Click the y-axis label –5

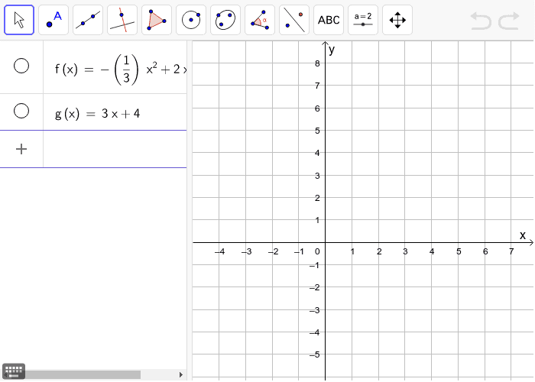[315, 354]
